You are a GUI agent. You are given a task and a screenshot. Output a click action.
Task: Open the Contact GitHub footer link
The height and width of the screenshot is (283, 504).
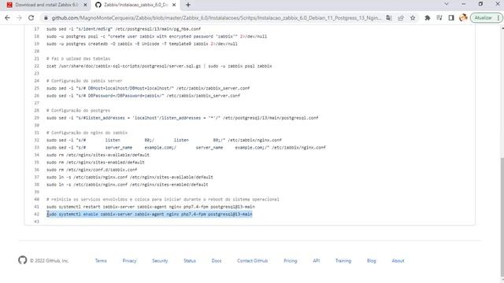(252, 261)
